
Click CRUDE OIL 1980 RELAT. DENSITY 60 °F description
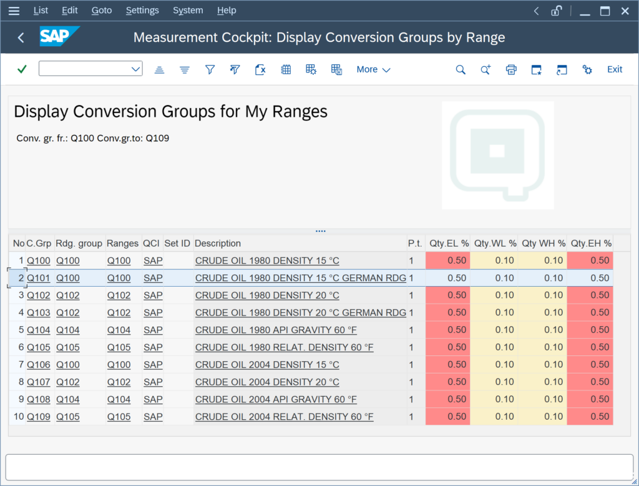[284, 348]
